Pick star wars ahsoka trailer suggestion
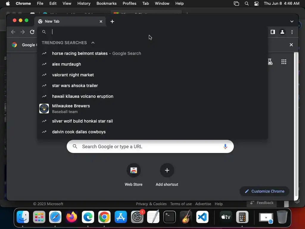This screenshot has width=305, height=229. point(152,86)
